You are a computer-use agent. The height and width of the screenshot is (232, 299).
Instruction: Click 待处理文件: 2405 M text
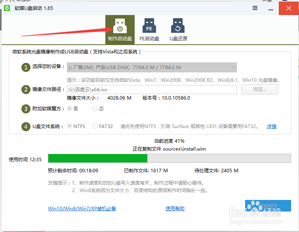(216, 170)
